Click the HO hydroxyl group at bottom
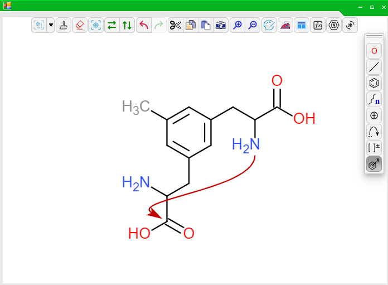Viewport: 388px width, 285px height. pyautogui.click(x=139, y=233)
